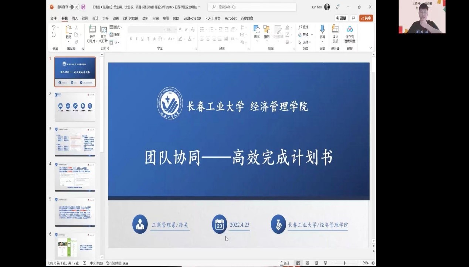Toggle normal view in status bar

[298, 263]
